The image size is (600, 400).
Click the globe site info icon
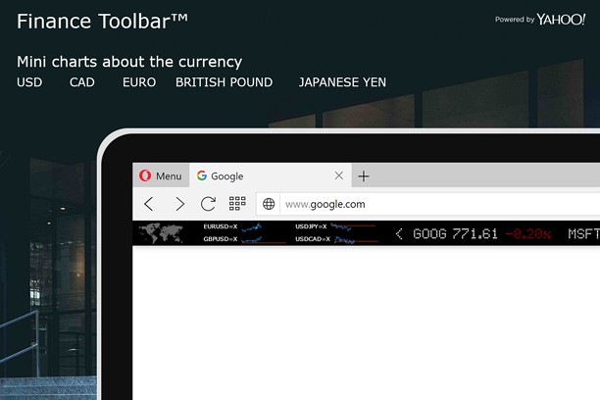click(x=269, y=204)
